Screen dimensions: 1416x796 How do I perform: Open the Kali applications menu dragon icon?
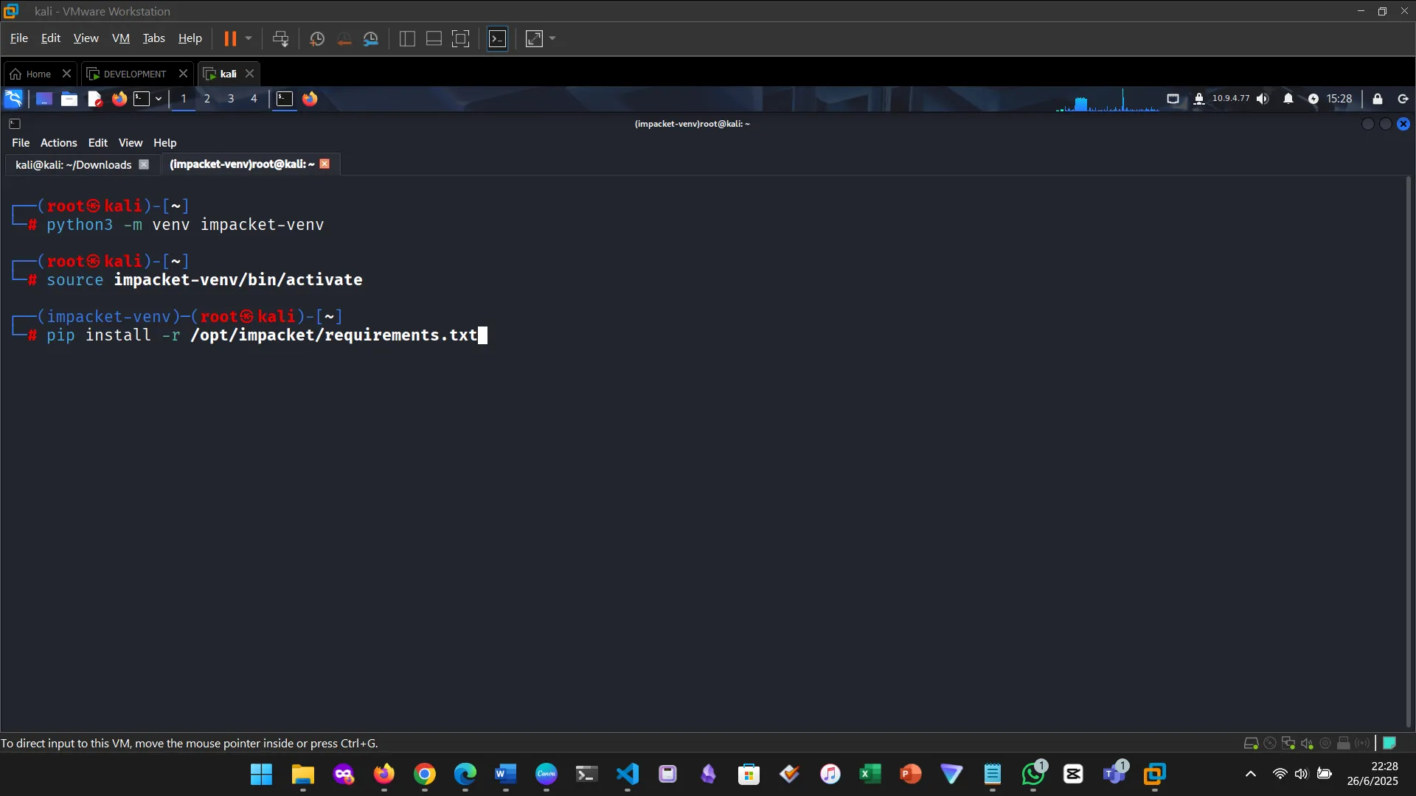13,98
